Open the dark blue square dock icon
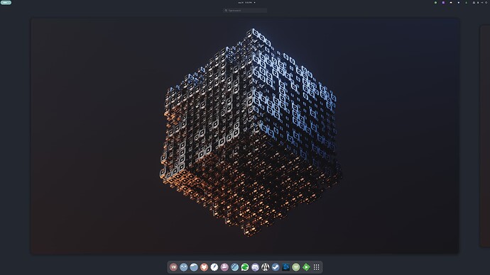The height and width of the screenshot is (275, 490). 285,267
